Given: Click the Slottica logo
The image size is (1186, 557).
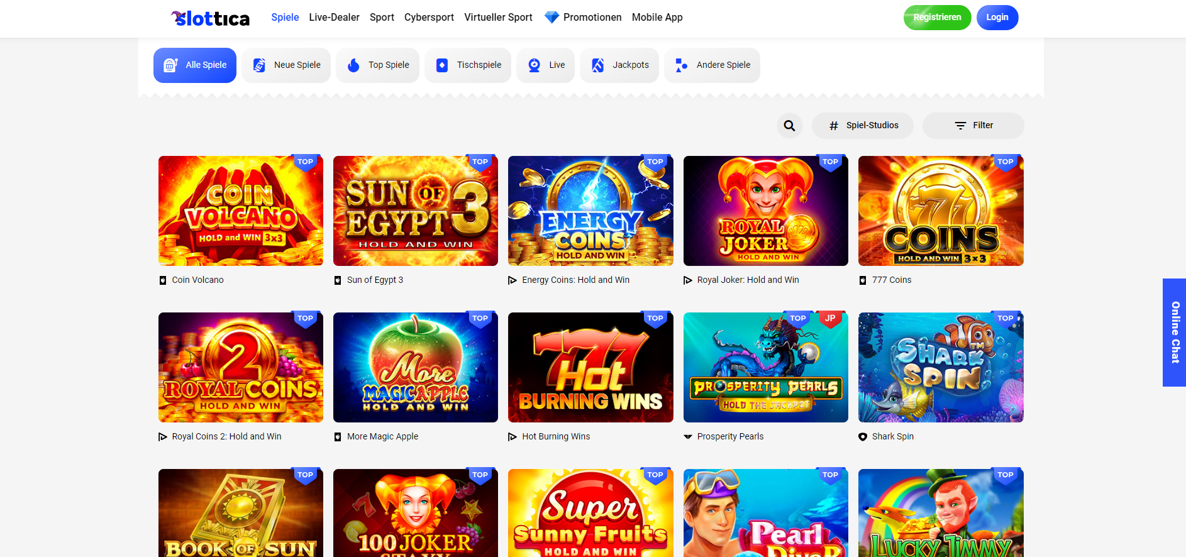Looking at the screenshot, I should pyautogui.click(x=210, y=18).
